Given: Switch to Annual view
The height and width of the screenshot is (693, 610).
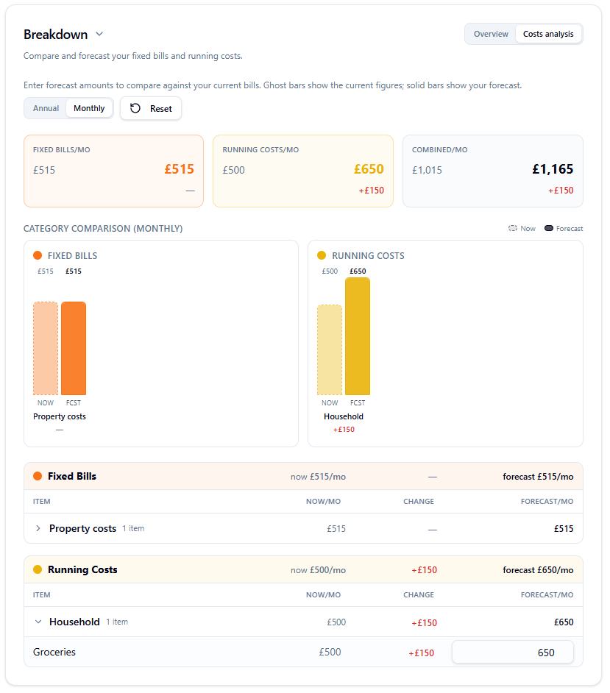Looking at the screenshot, I should point(46,108).
